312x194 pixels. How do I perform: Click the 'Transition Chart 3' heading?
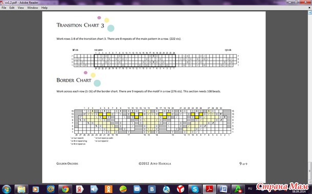pyautogui.click(x=80, y=25)
